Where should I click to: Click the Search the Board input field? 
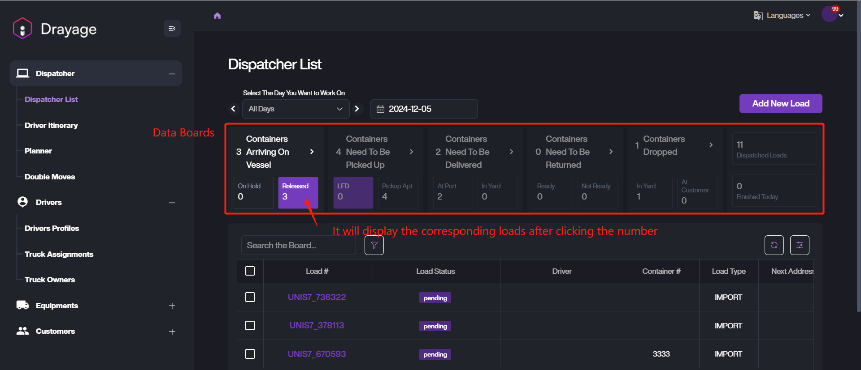point(298,245)
